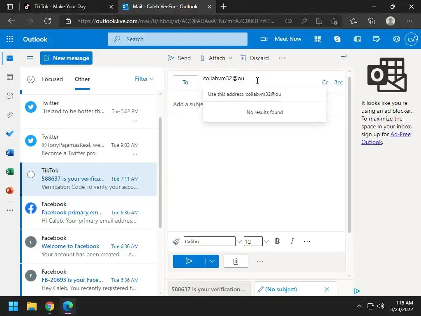
Task: Open the My Day calendar-check icon
Action: click(377, 39)
